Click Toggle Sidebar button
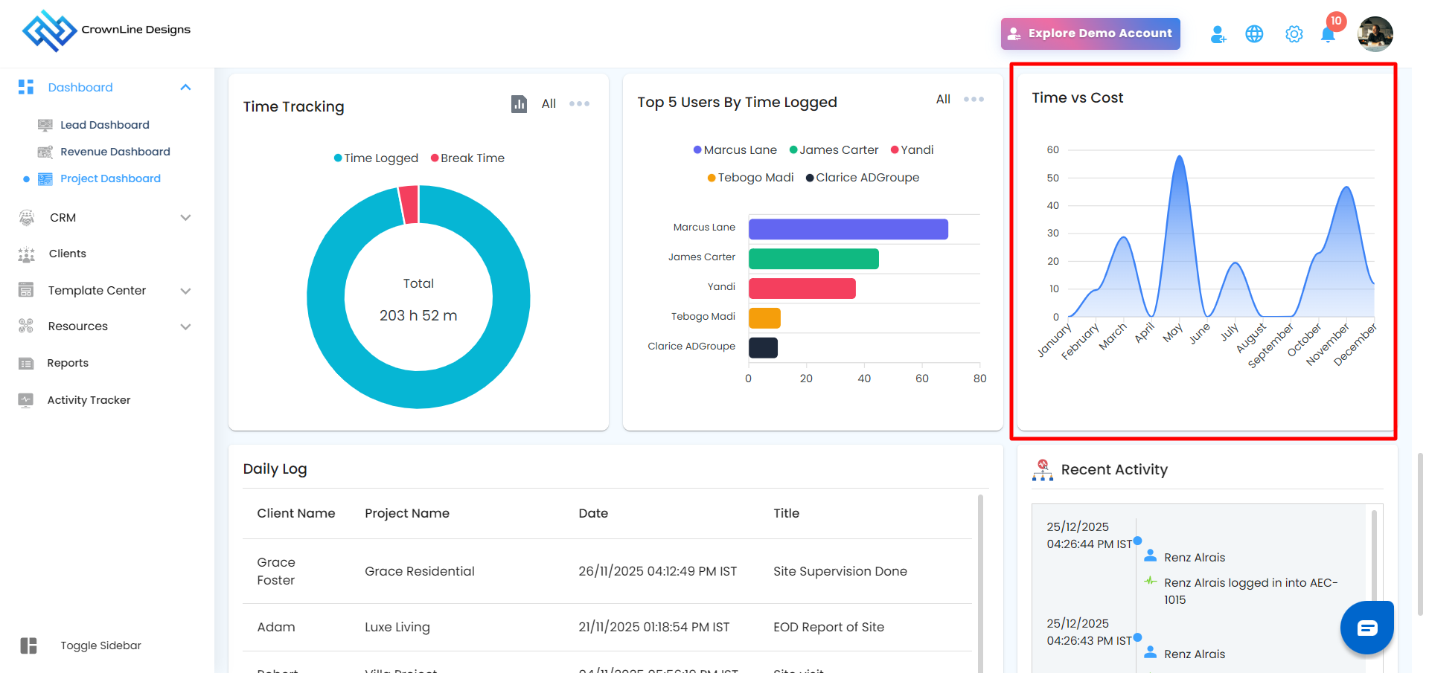The width and height of the screenshot is (1429, 673). pos(100,645)
